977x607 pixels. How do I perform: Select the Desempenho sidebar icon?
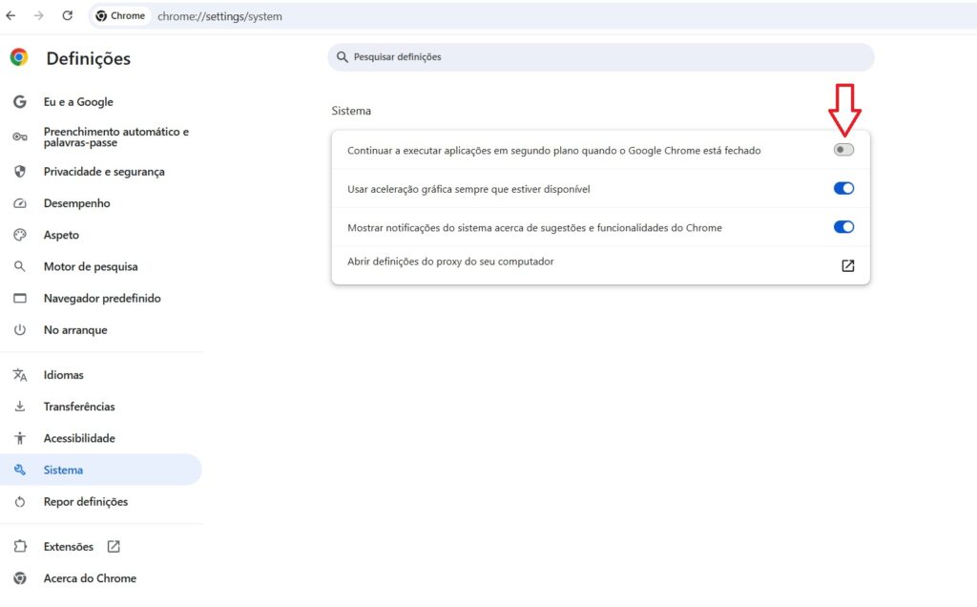tap(20, 203)
